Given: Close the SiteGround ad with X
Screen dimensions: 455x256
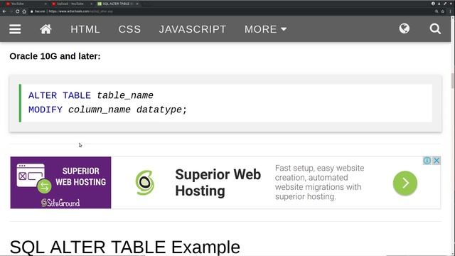Looking at the screenshot, I should pyautogui.click(x=437, y=161).
